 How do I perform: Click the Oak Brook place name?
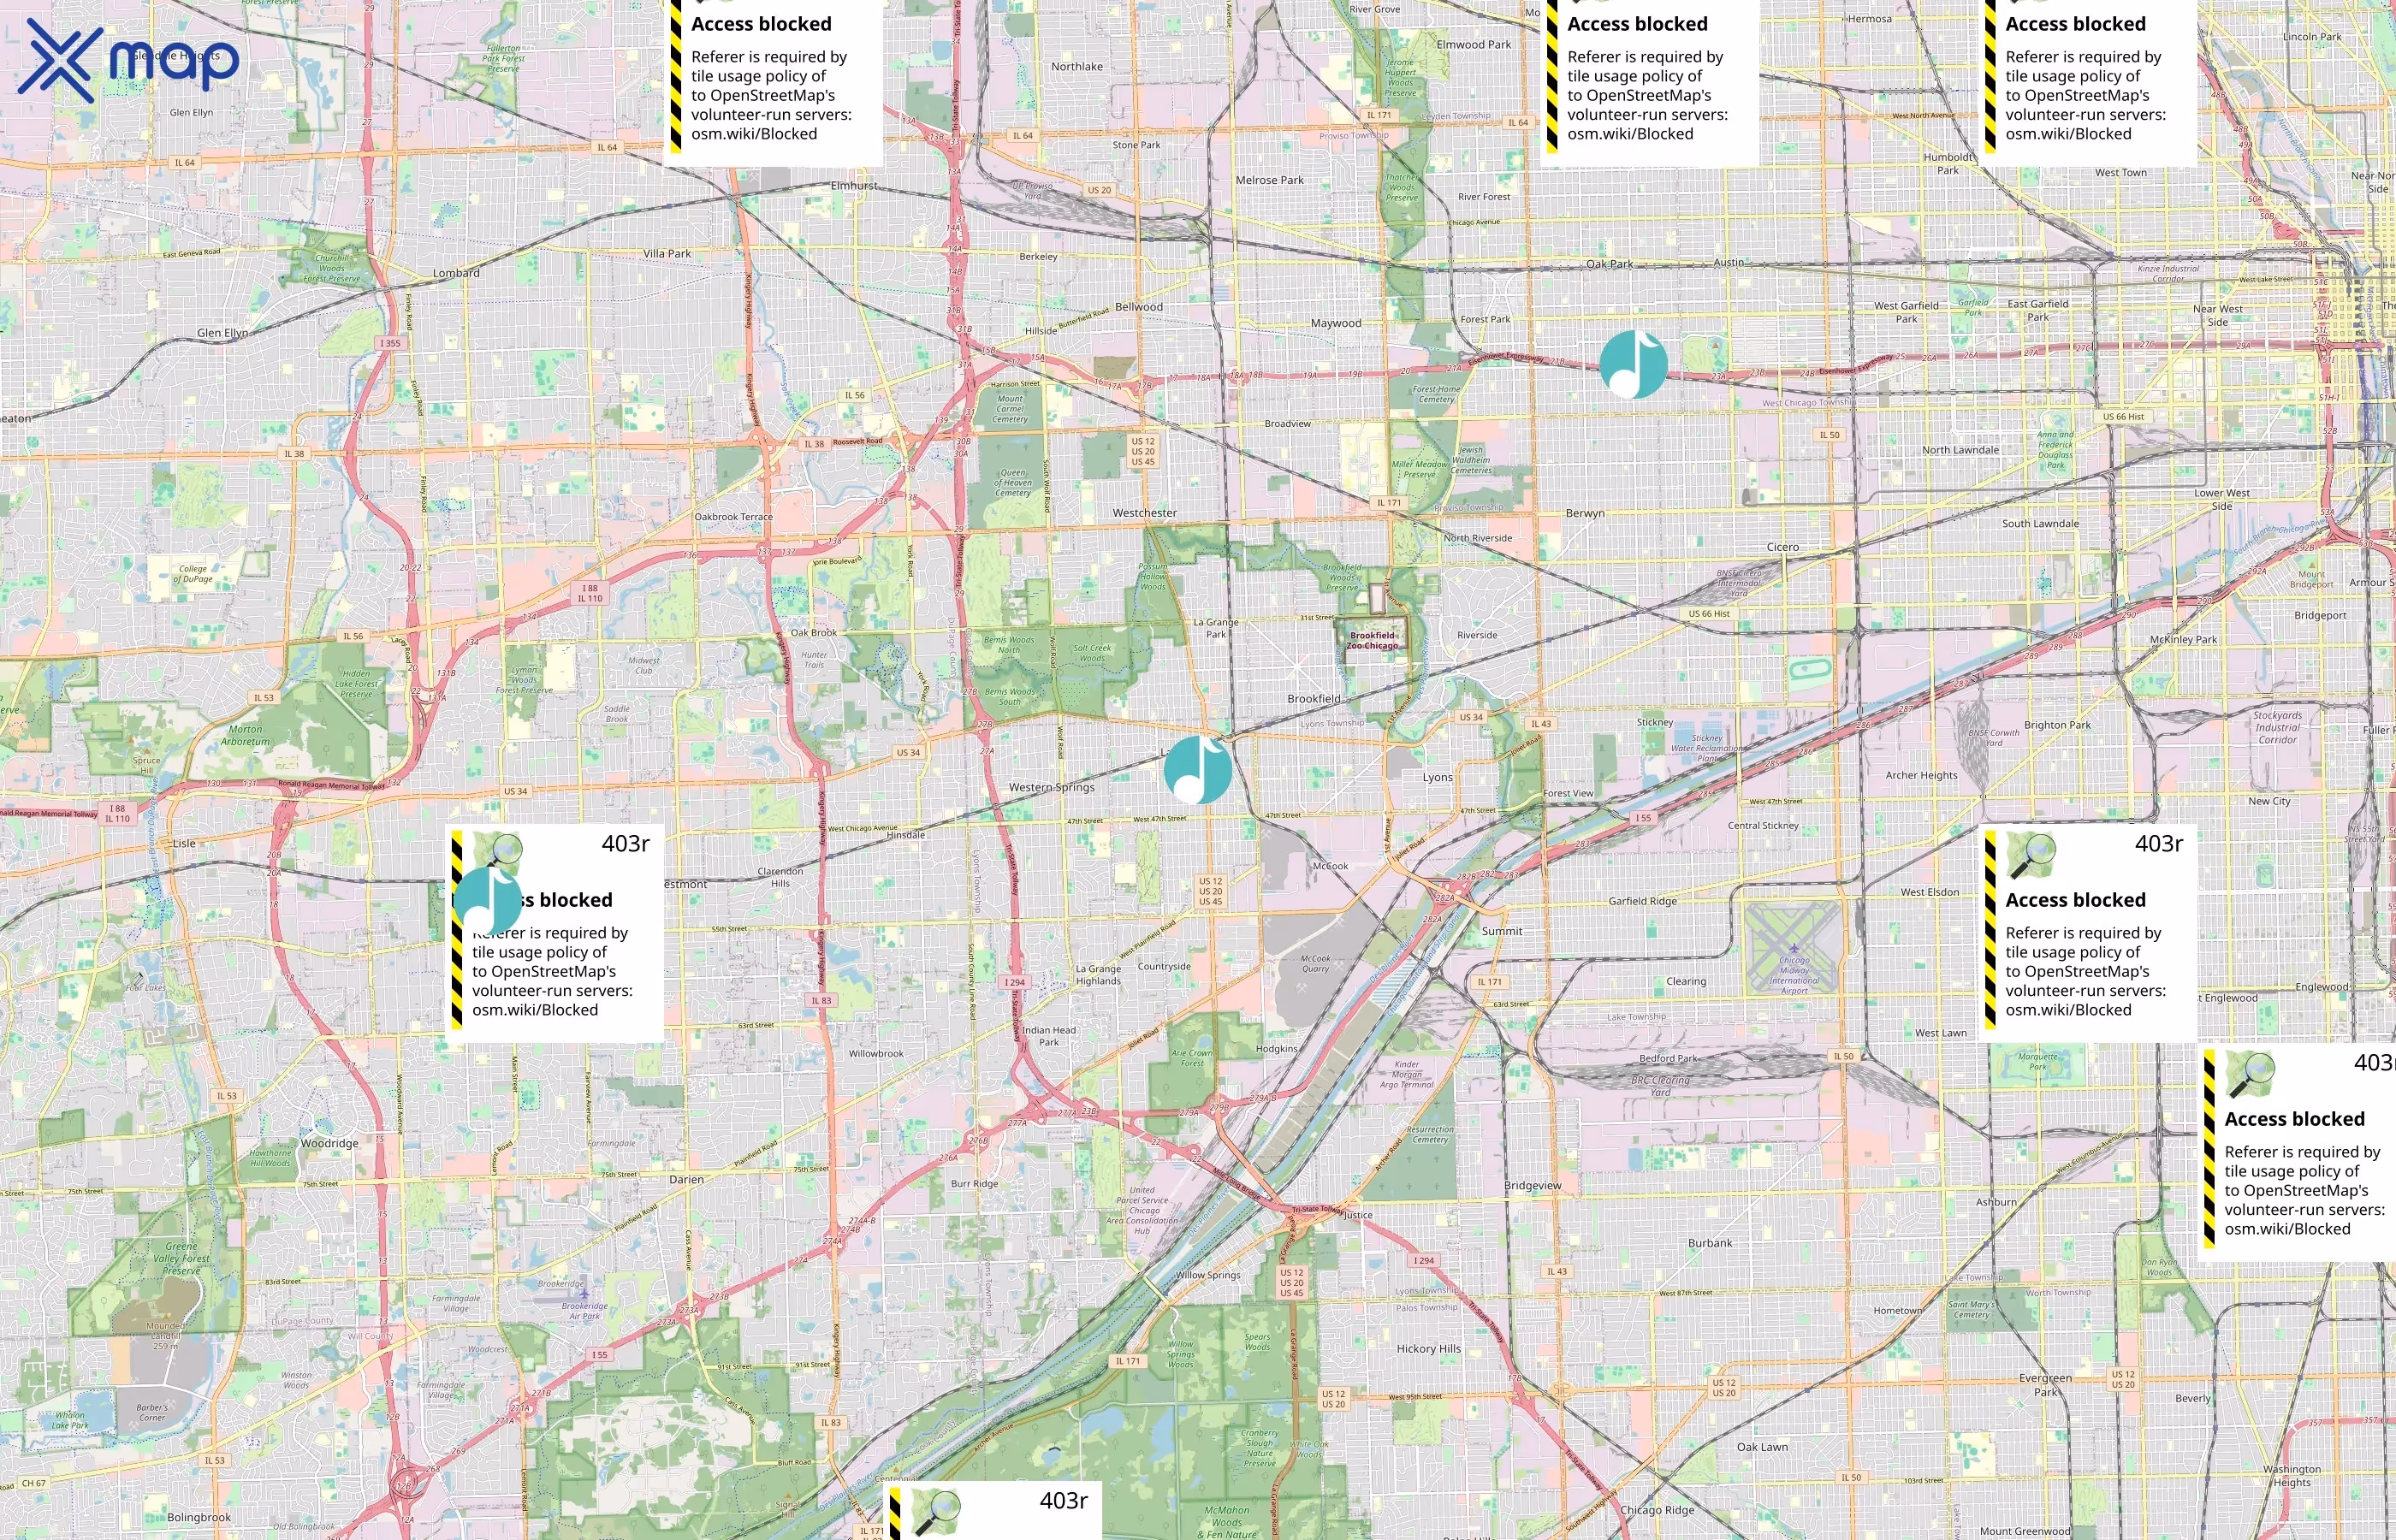coord(814,632)
